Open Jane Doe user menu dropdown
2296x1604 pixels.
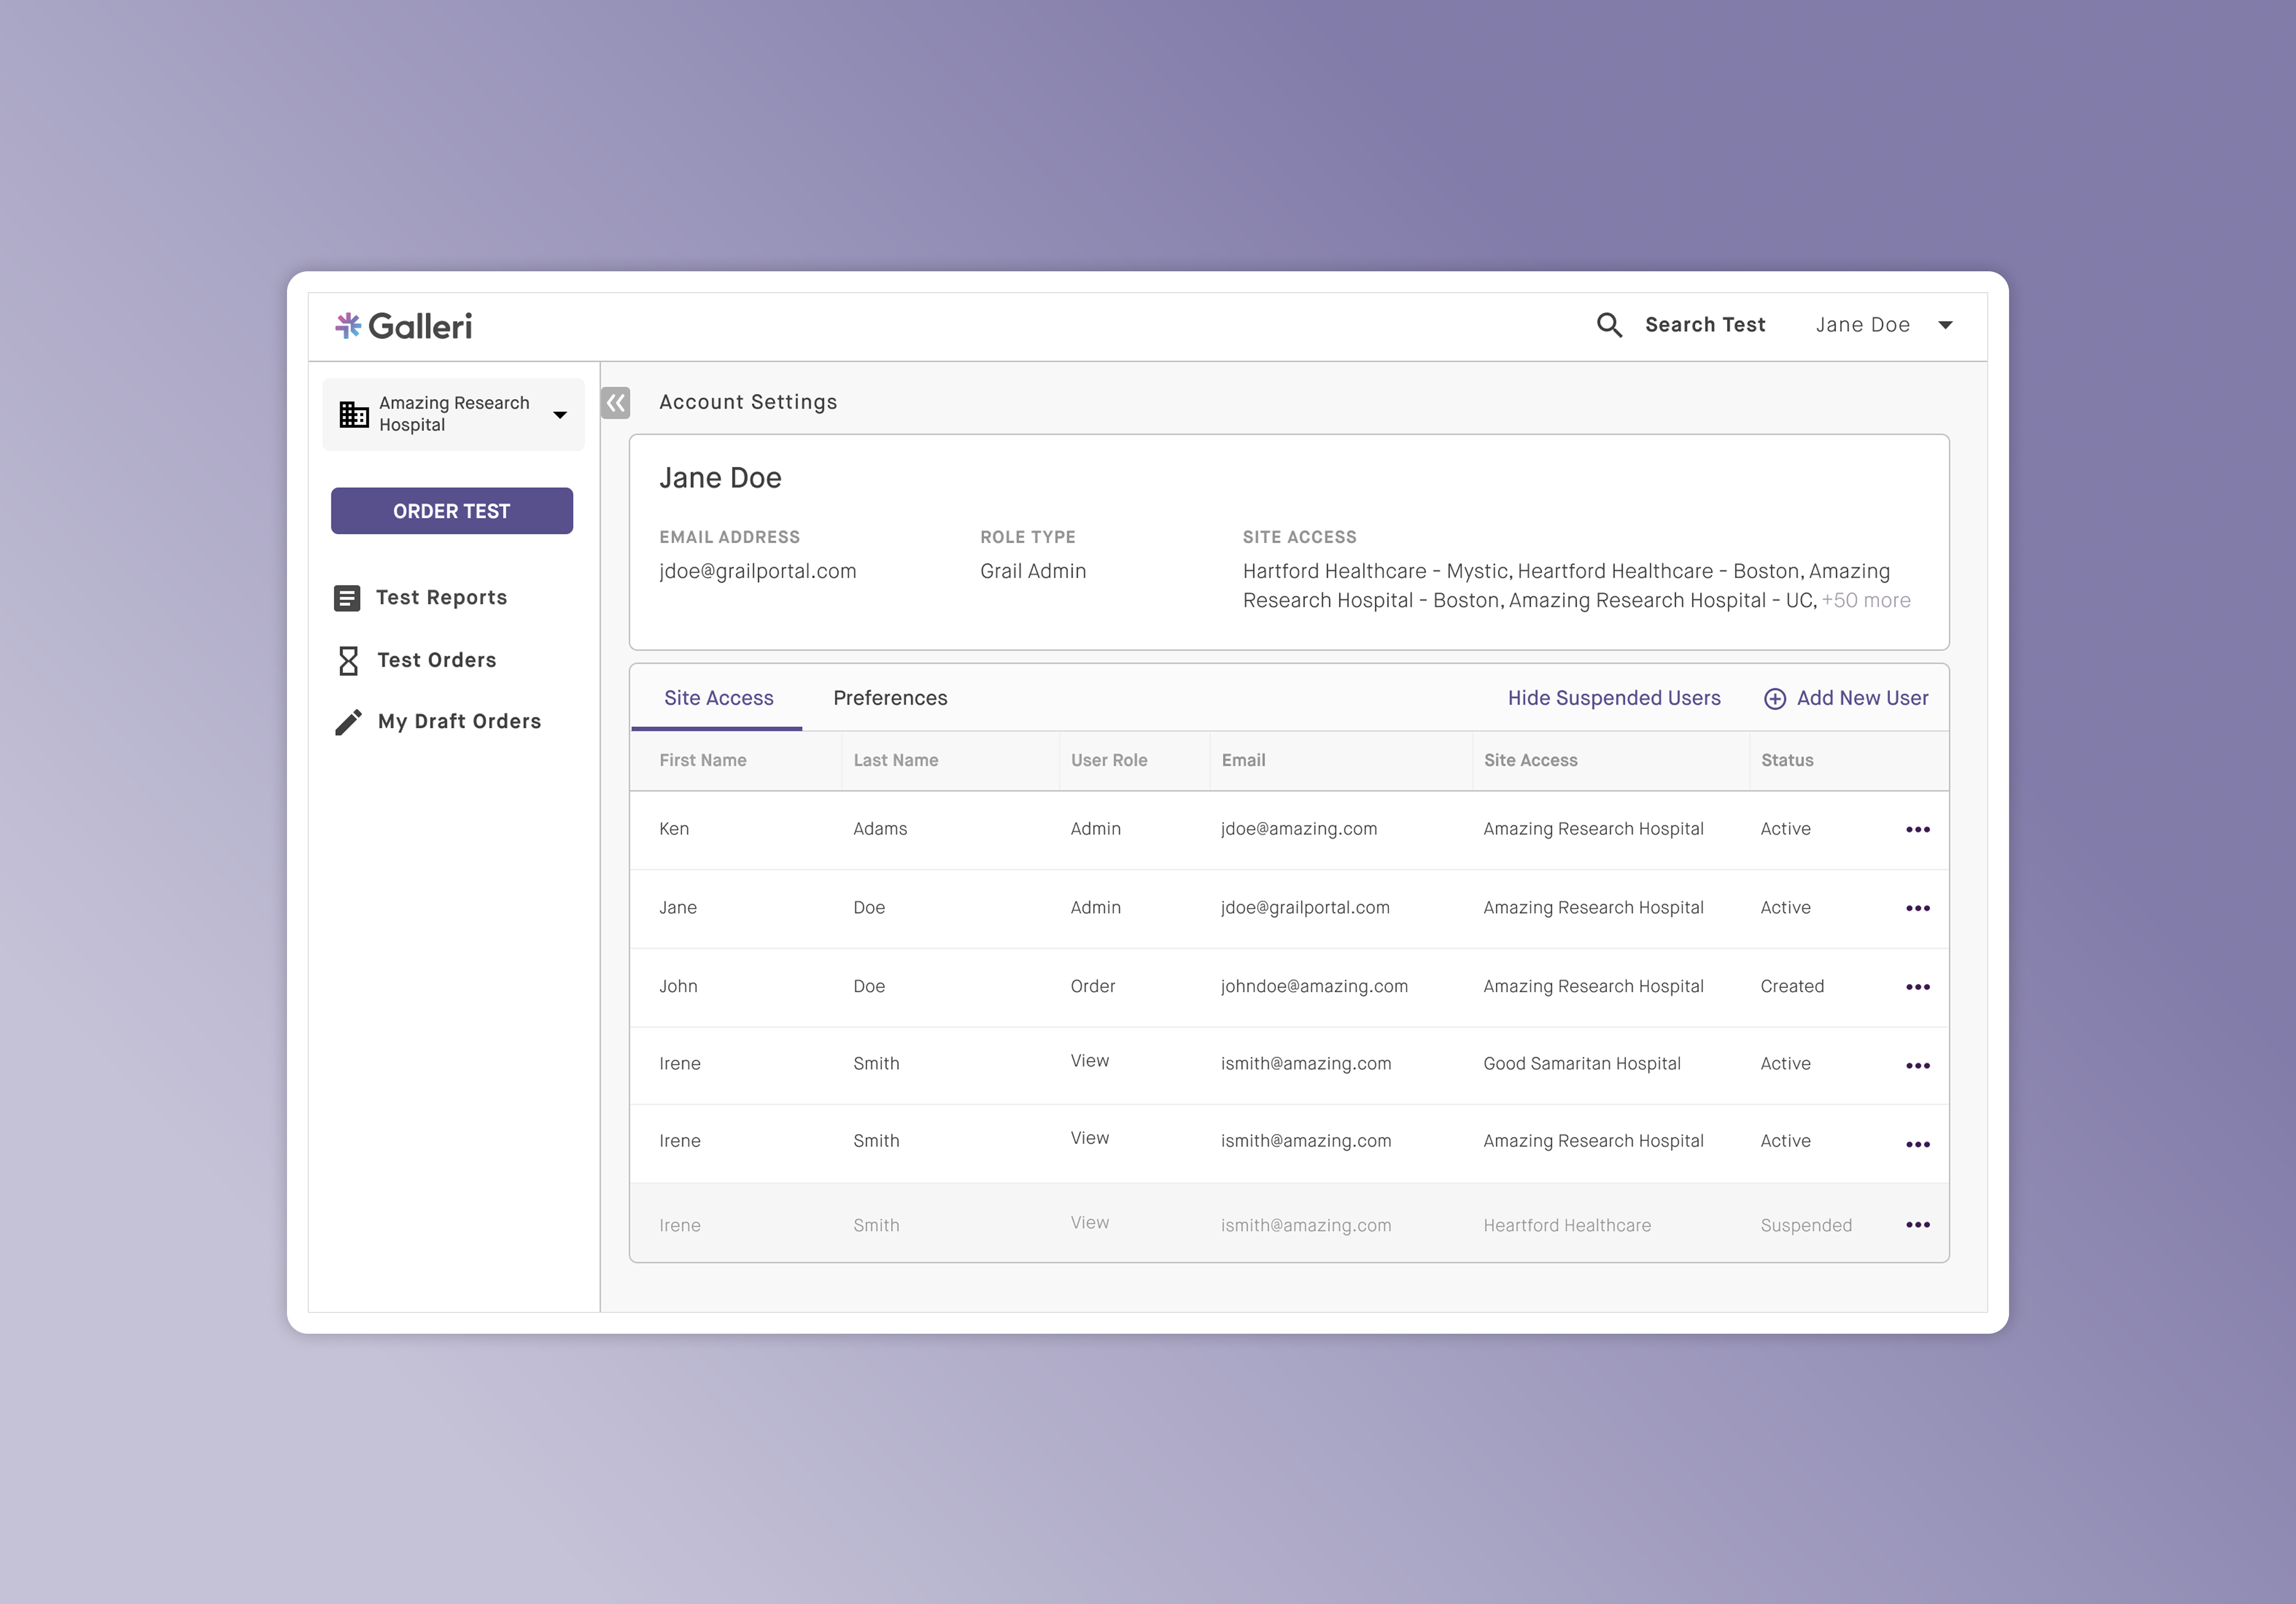[x=1944, y=325]
